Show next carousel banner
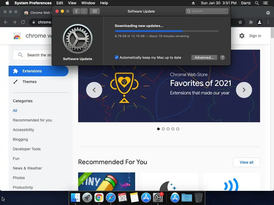 tap(244, 90)
